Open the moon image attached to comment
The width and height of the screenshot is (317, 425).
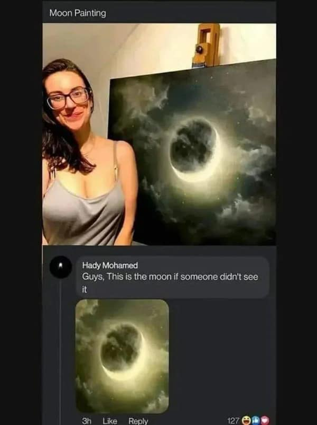point(122,356)
